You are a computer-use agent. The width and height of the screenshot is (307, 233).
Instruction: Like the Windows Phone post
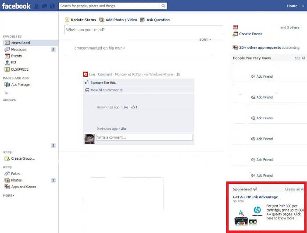[x=92, y=74]
